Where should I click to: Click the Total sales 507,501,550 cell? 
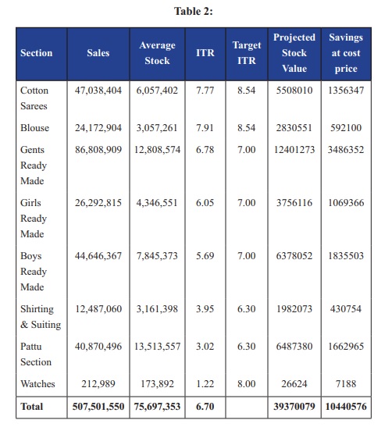pos(98,407)
